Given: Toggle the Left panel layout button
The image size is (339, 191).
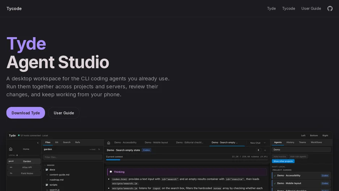Looking at the screenshot, I should (x=303, y=136).
